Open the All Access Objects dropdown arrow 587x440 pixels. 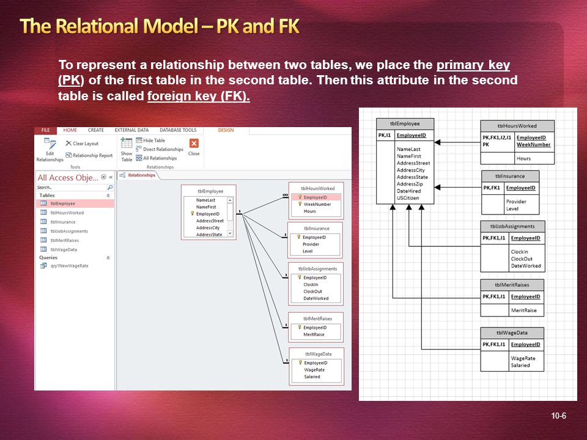click(104, 177)
